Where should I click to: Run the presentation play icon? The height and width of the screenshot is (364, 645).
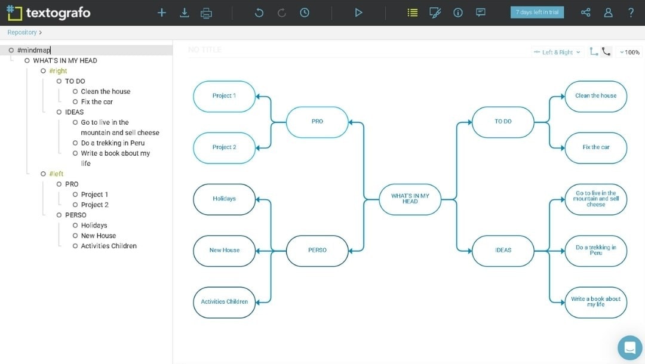click(358, 12)
